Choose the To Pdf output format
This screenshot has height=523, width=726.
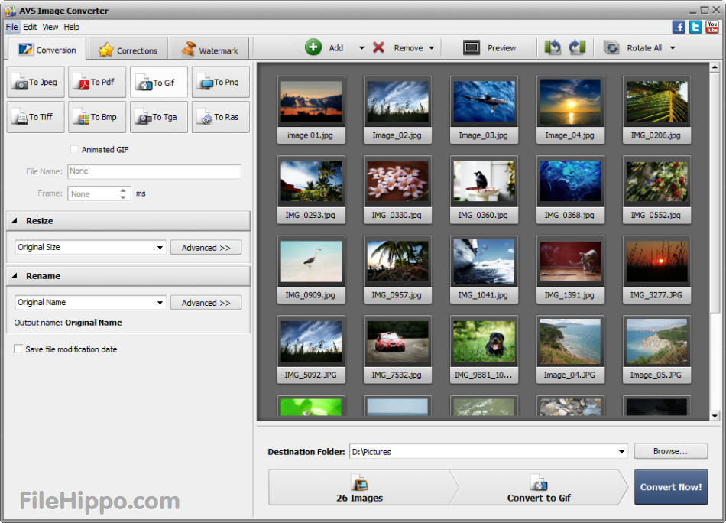[97, 81]
